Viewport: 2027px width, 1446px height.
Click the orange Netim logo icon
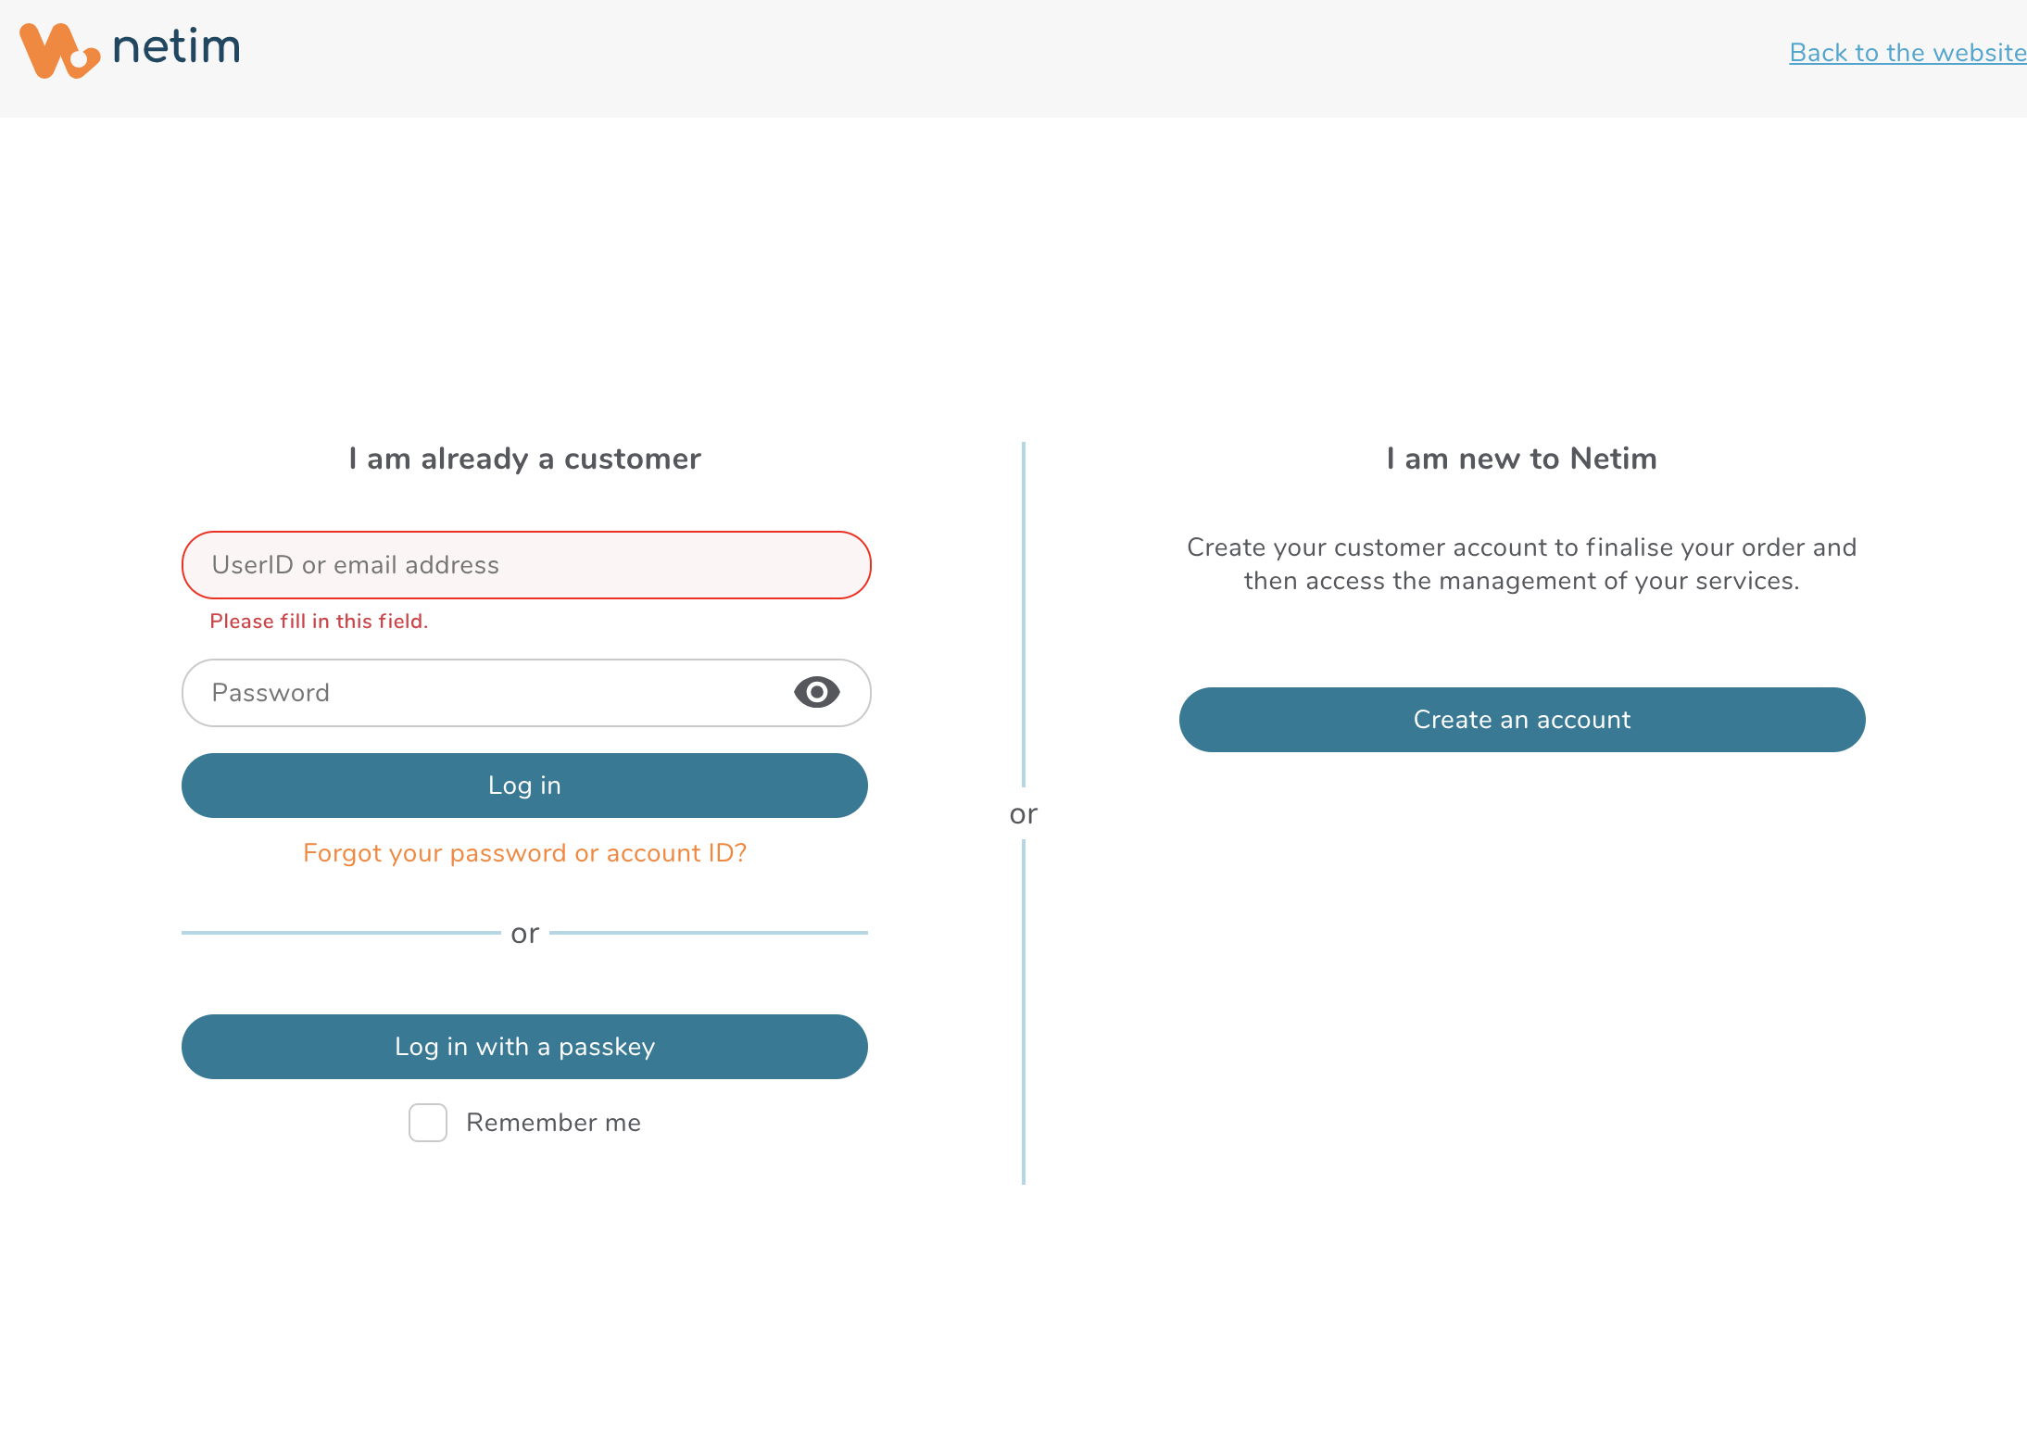[59, 50]
